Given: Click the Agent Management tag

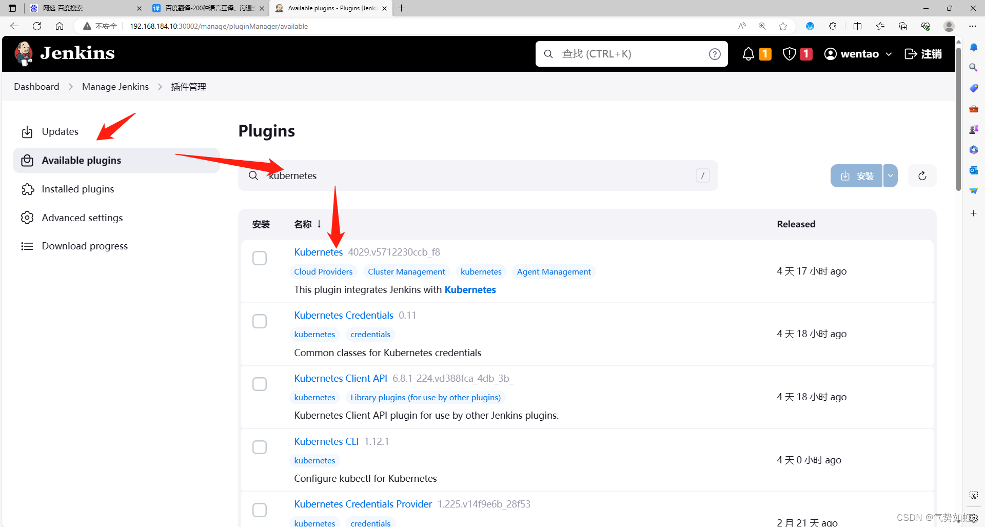Looking at the screenshot, I should pos(554,271).
